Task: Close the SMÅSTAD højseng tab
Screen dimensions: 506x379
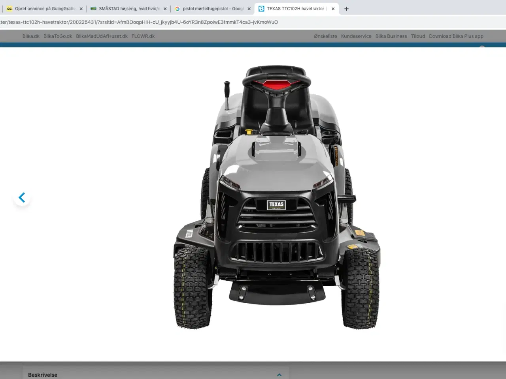Action: point(165,9)
